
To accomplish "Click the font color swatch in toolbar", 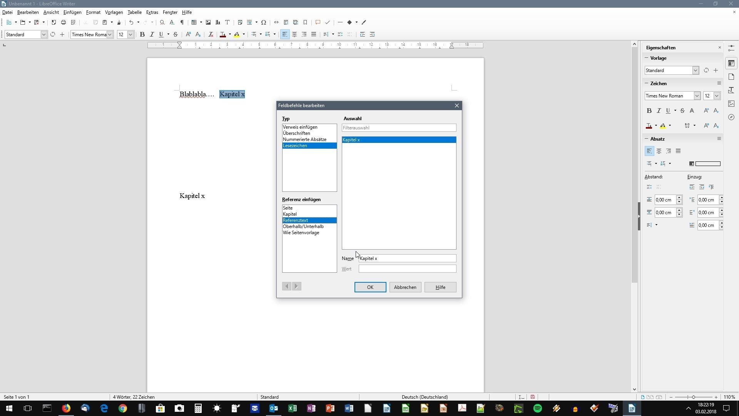I will tap(223, 34).
